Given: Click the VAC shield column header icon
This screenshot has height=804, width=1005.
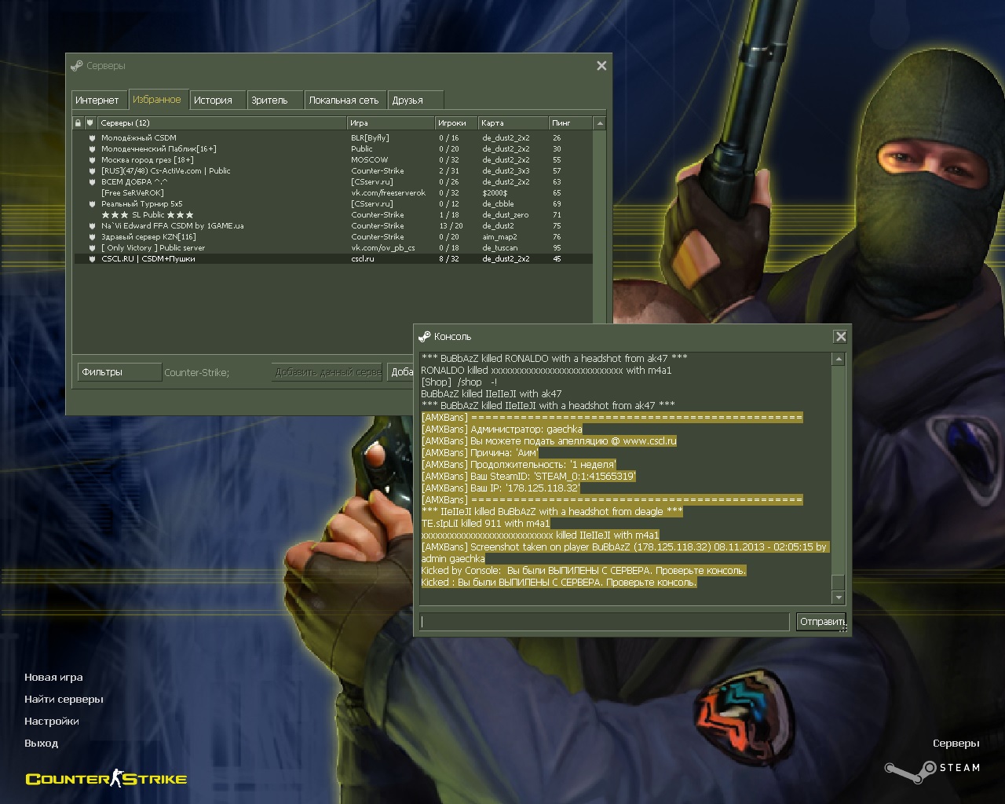Looking at the screenshot, I should click(x=90, y=123).
